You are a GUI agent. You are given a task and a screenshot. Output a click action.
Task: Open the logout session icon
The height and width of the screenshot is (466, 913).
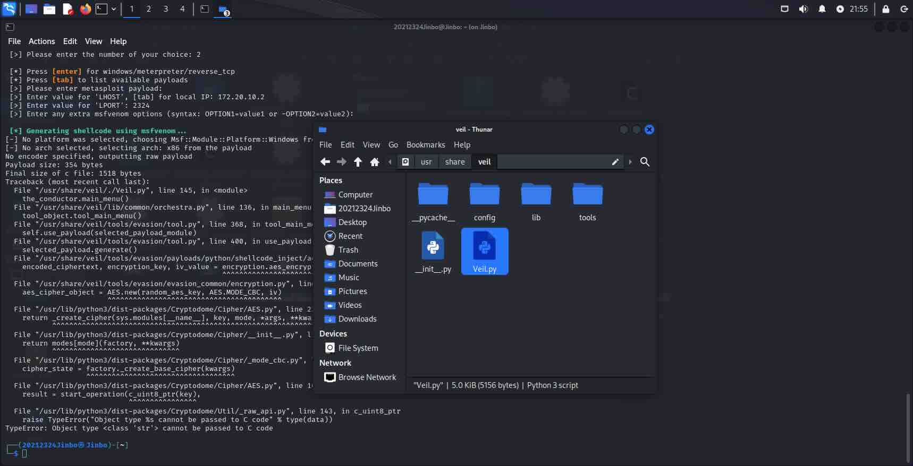[904, 9]
